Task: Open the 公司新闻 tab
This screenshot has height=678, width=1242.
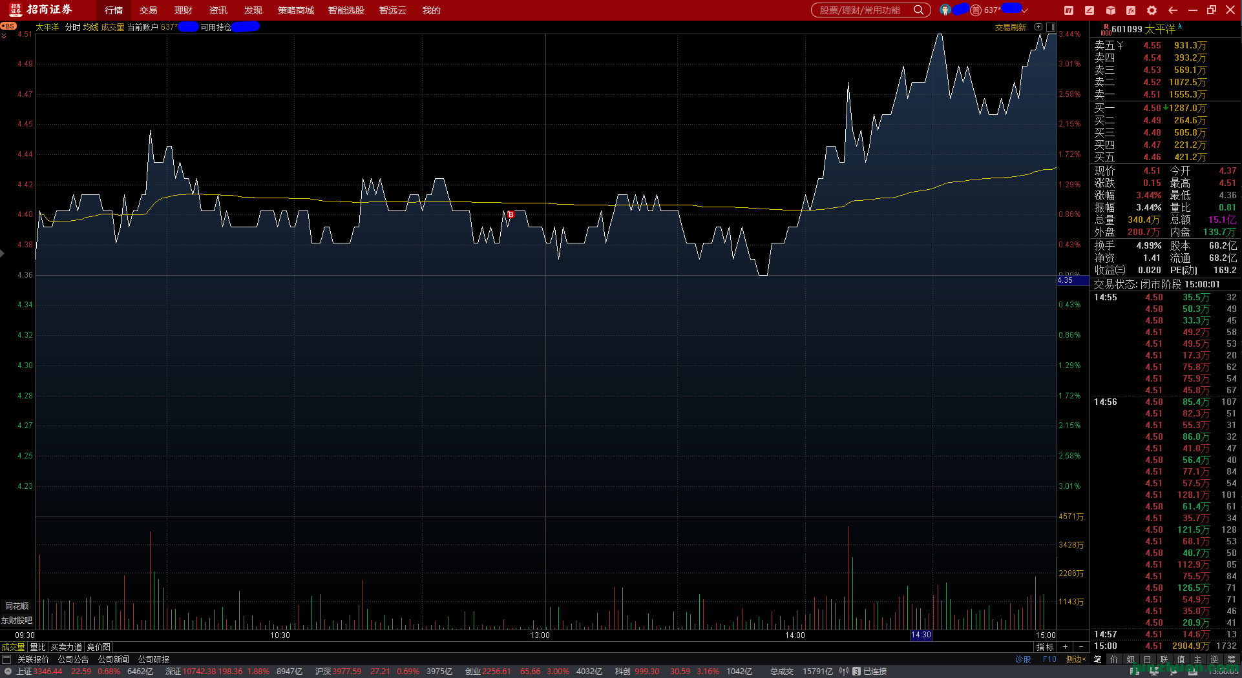Action: (114, 659)
